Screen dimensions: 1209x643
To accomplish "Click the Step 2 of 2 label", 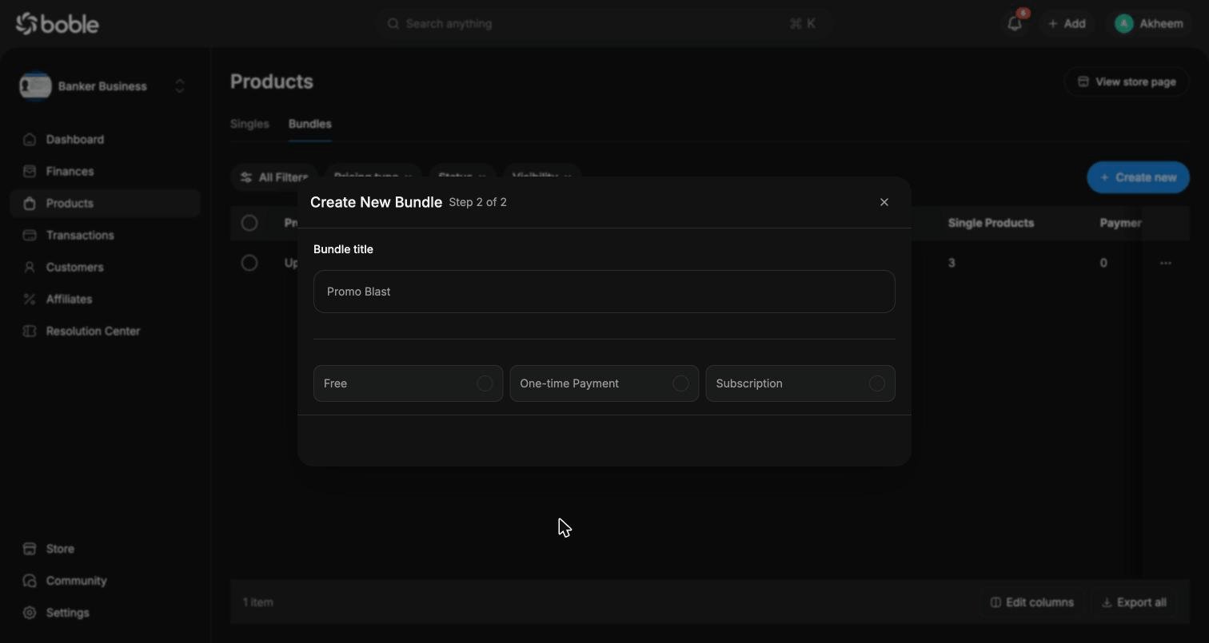I will (478, 202).
